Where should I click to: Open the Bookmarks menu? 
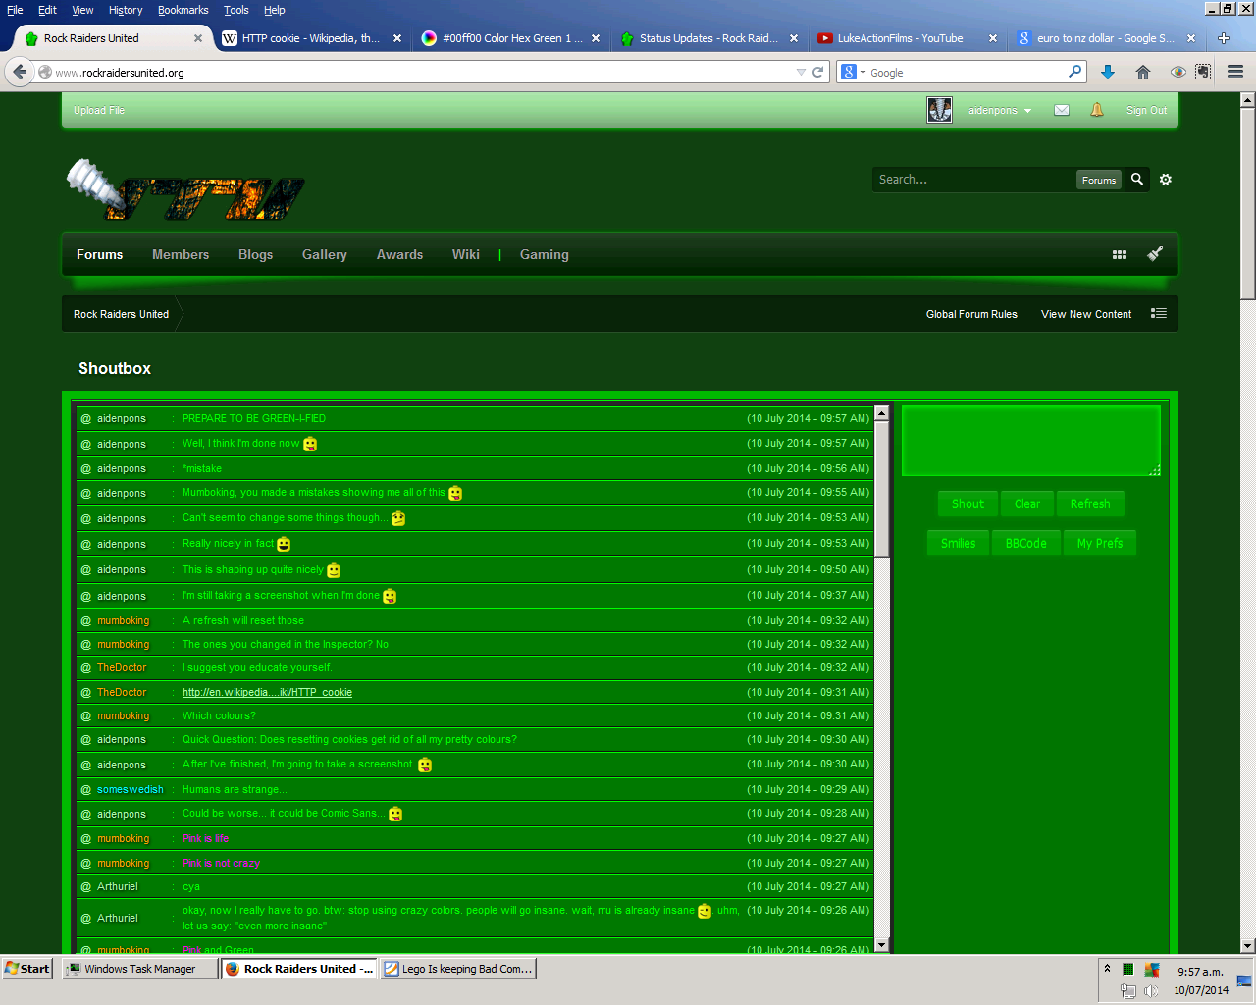tap(183, 10)
